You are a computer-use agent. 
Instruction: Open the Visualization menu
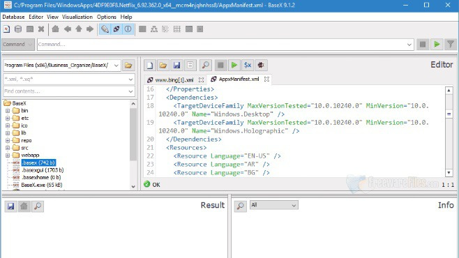tap(77, 17)
